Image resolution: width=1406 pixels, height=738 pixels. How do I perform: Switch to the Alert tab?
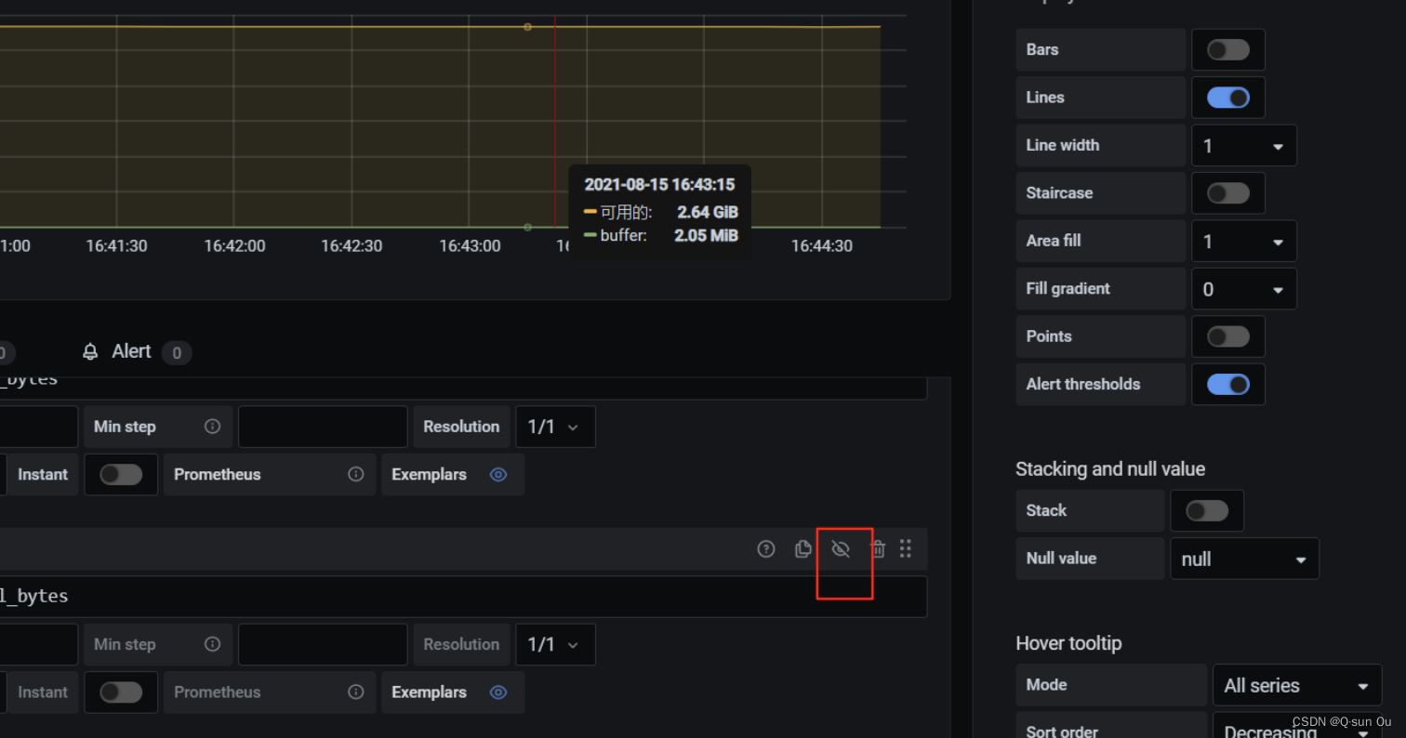click(131, 351)
